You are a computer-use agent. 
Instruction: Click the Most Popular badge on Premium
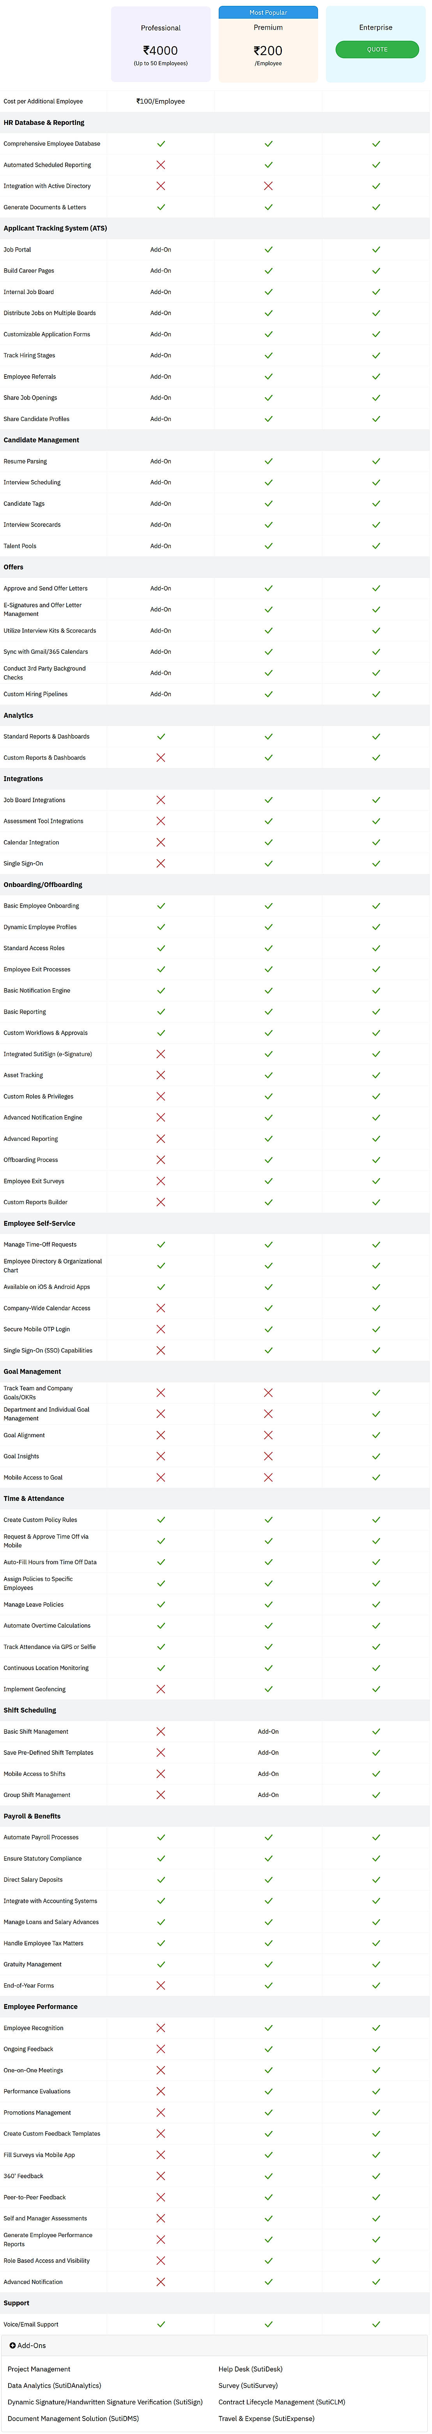[268, 12]
